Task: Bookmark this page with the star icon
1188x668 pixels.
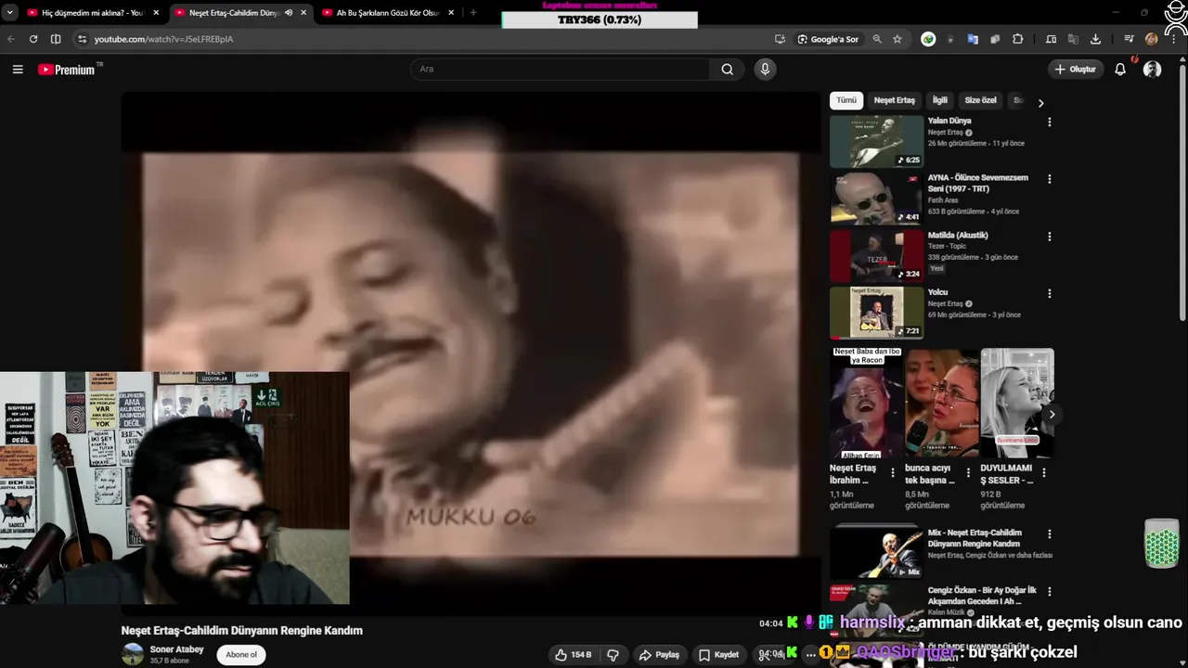Action: pos(897,39)
